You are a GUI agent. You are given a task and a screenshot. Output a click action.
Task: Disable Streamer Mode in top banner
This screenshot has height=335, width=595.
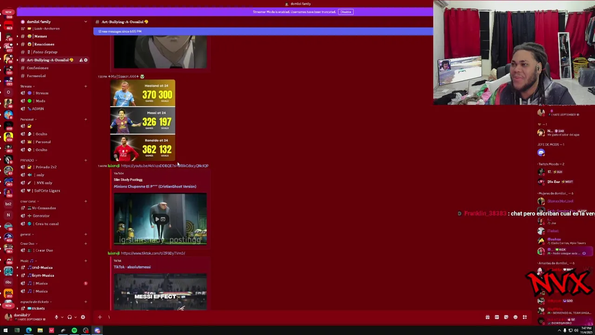click(x=345, y=12)
